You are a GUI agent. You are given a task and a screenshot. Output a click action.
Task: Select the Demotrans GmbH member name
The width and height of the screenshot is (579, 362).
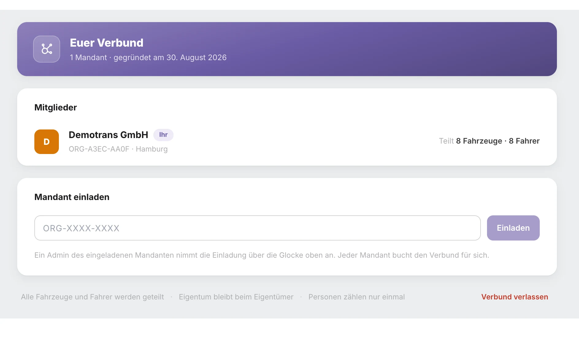click(x=108, y=135)
